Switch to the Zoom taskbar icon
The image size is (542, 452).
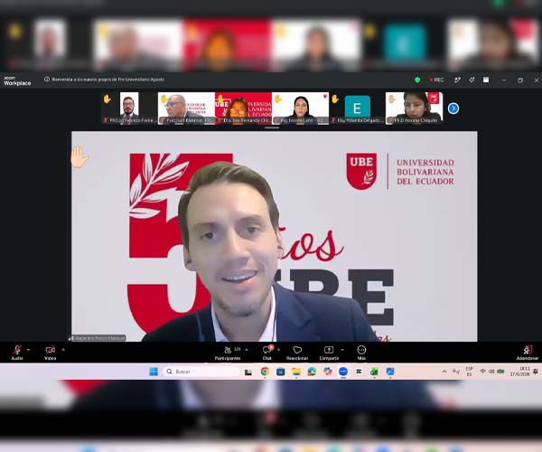343,372
